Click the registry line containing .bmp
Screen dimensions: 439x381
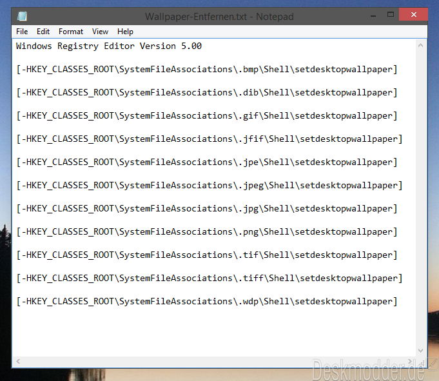tap(207, 69)
